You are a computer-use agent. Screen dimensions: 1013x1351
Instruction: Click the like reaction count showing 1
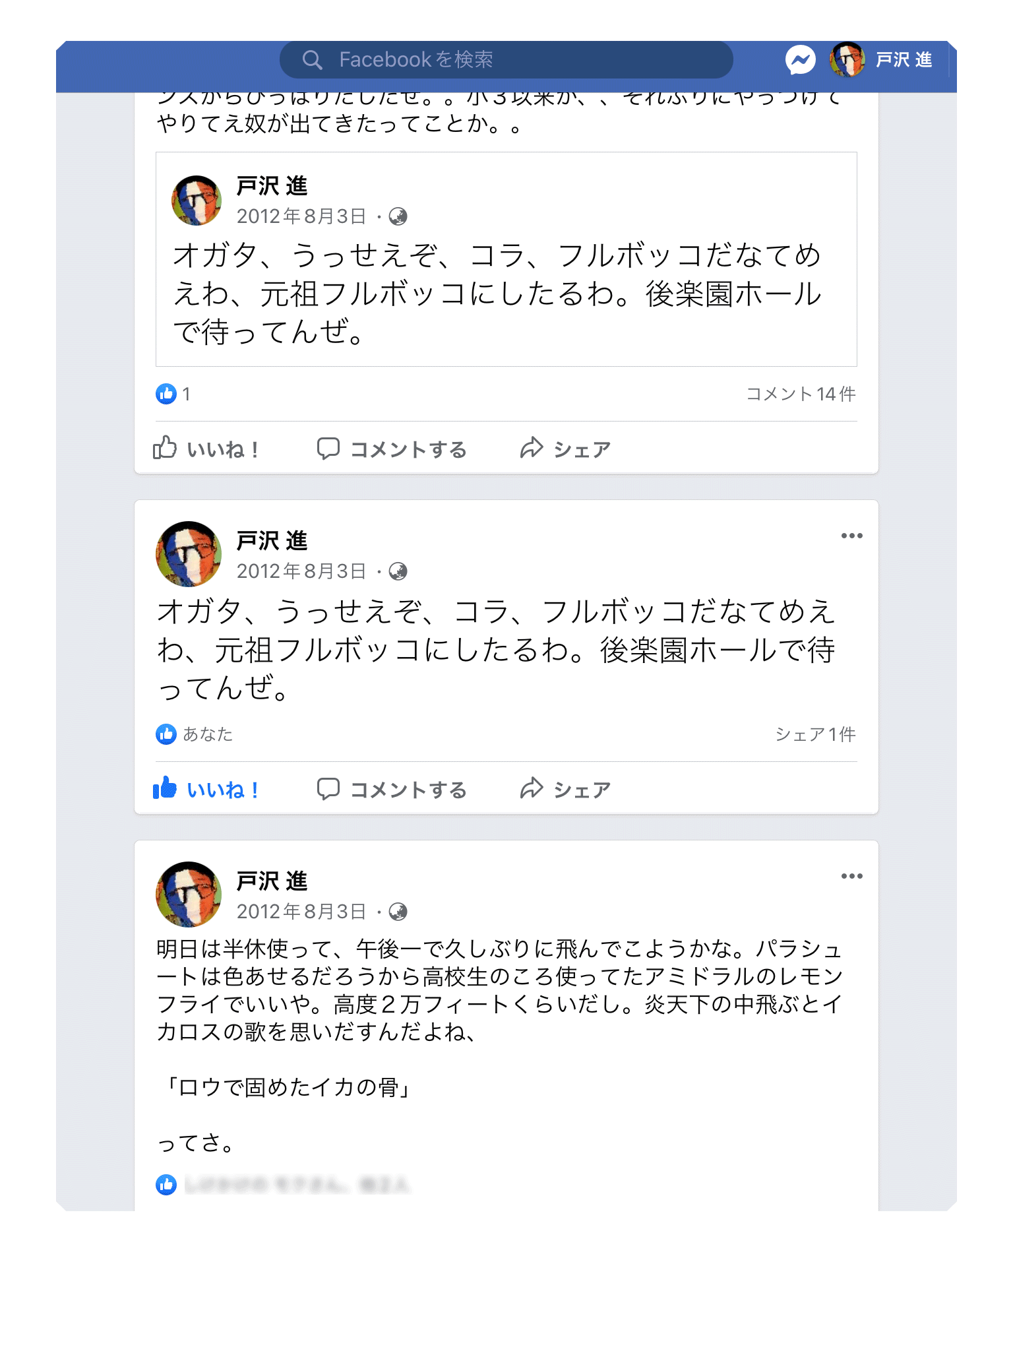tap(173, 394)
